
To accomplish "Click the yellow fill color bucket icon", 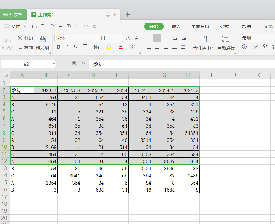I will [x=109, y=47].
